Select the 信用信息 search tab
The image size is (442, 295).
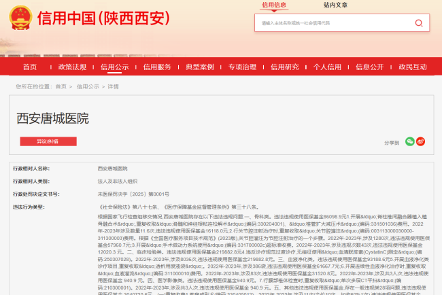pos(274,5)
